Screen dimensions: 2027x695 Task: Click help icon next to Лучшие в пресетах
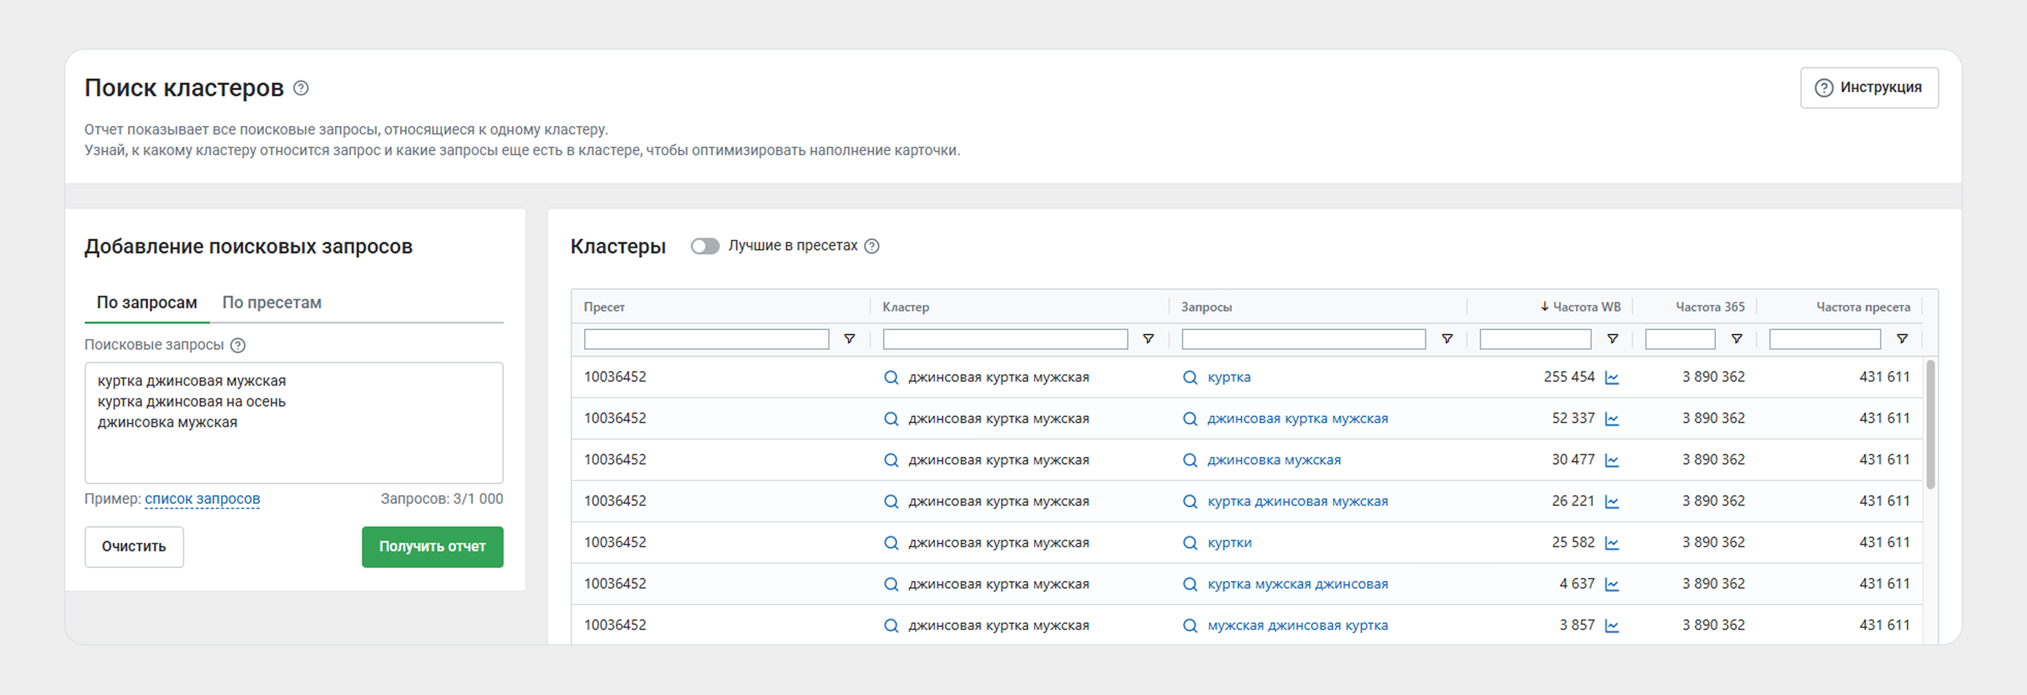point(872,246)
